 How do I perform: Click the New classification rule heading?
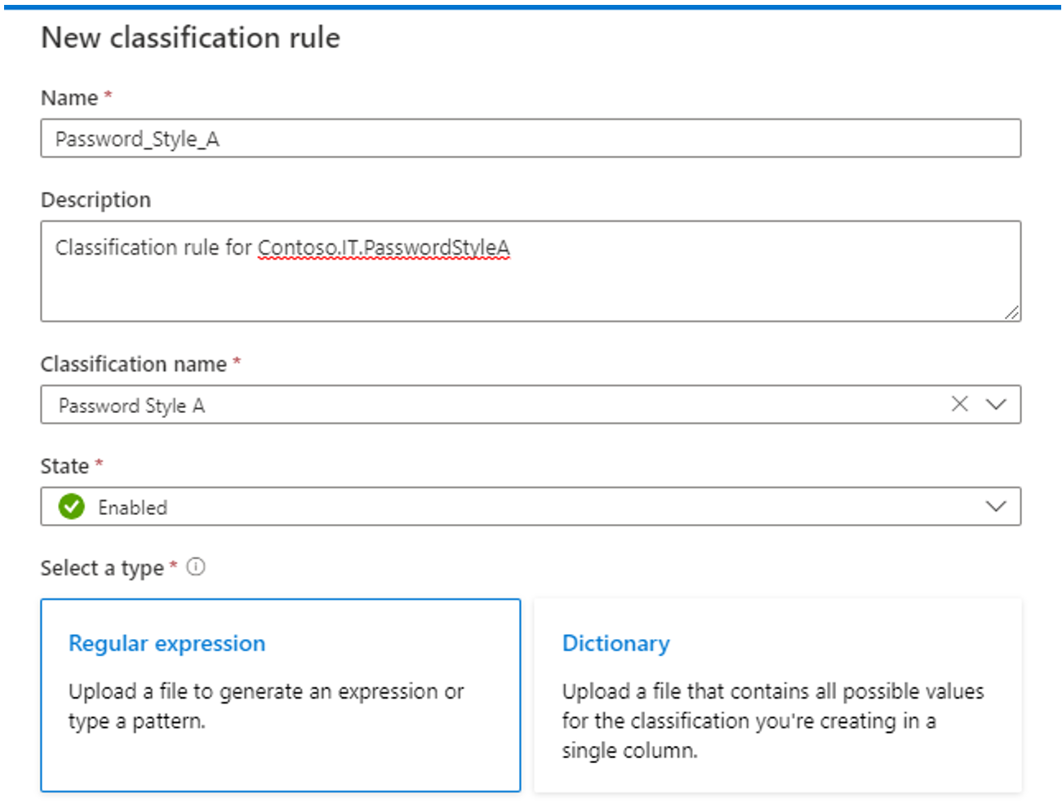191,38
